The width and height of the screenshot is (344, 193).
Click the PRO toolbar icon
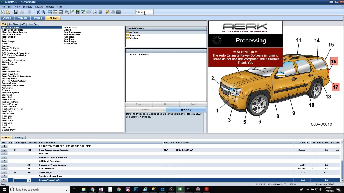click(x=118, y=12)
